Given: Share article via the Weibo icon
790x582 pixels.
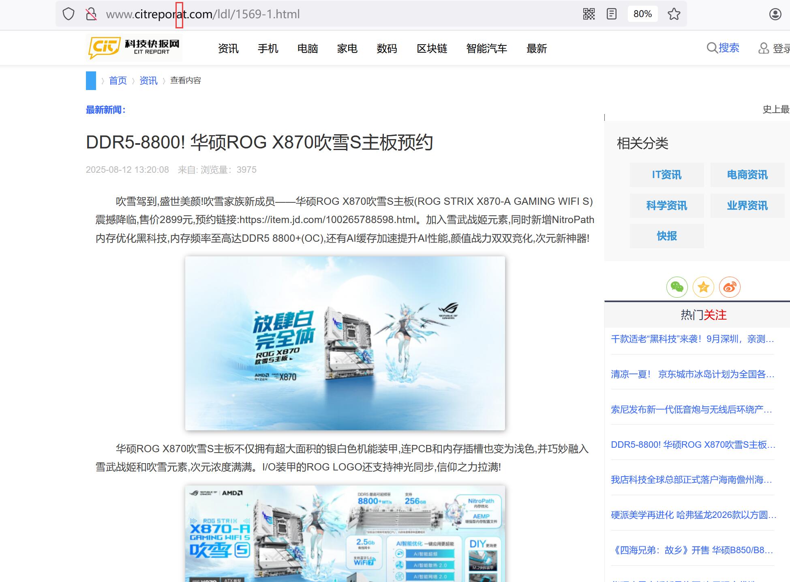Looking at the screenshot, I should [729, 287].
